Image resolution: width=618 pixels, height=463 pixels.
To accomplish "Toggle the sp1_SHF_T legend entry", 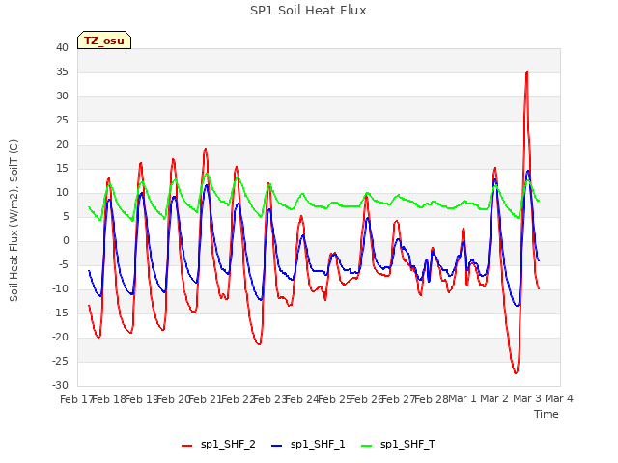I will pyautogui.click(x=398, y=445).
